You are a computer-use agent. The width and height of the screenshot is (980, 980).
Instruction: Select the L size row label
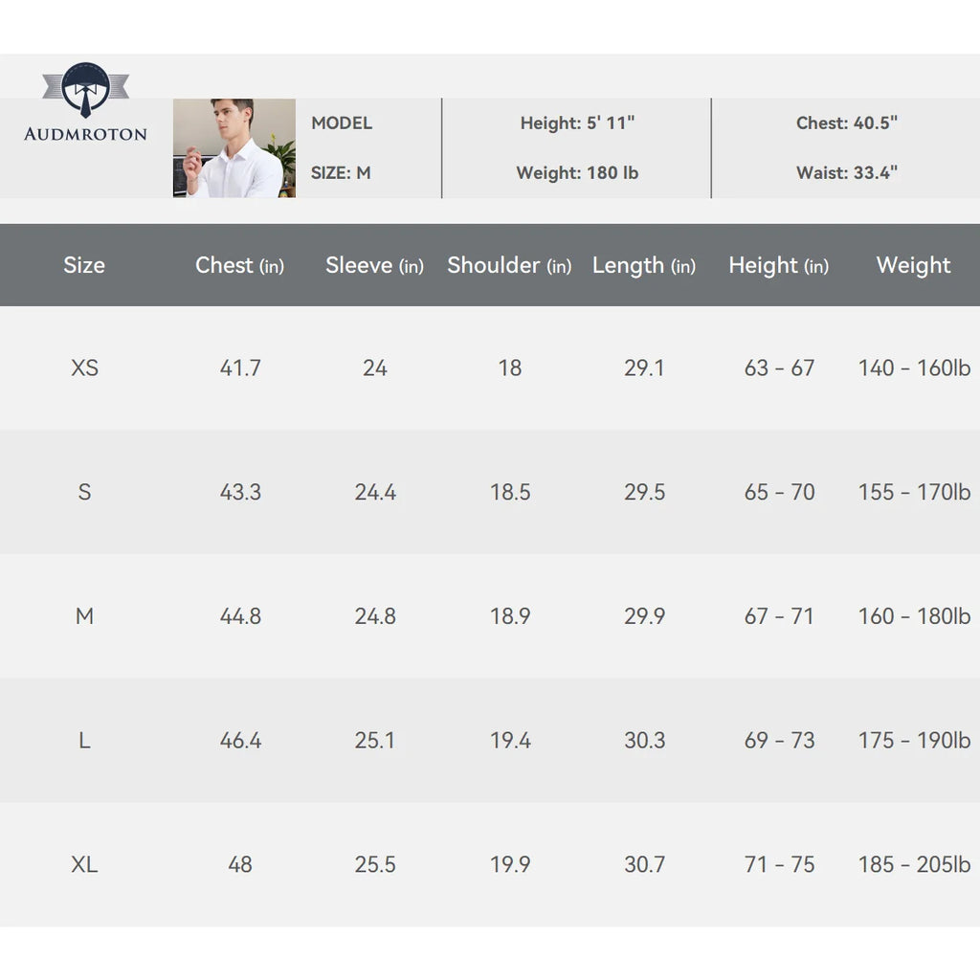(84, 741)
